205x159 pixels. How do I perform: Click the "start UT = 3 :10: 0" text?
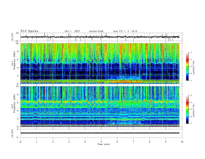[x=125, y=31]
